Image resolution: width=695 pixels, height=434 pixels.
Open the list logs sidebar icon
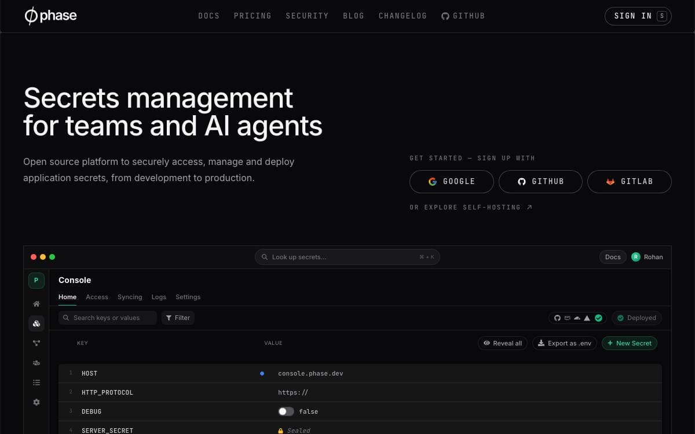[36, 382]
